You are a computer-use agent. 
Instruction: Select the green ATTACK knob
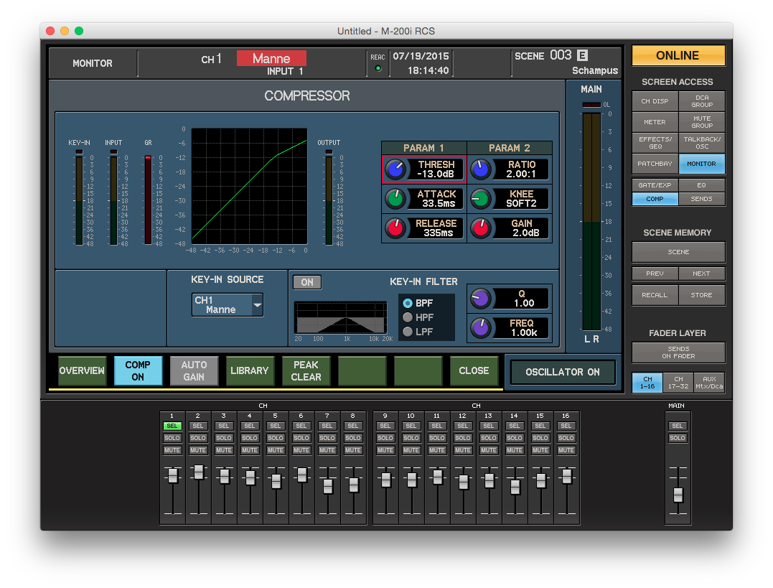395,199
